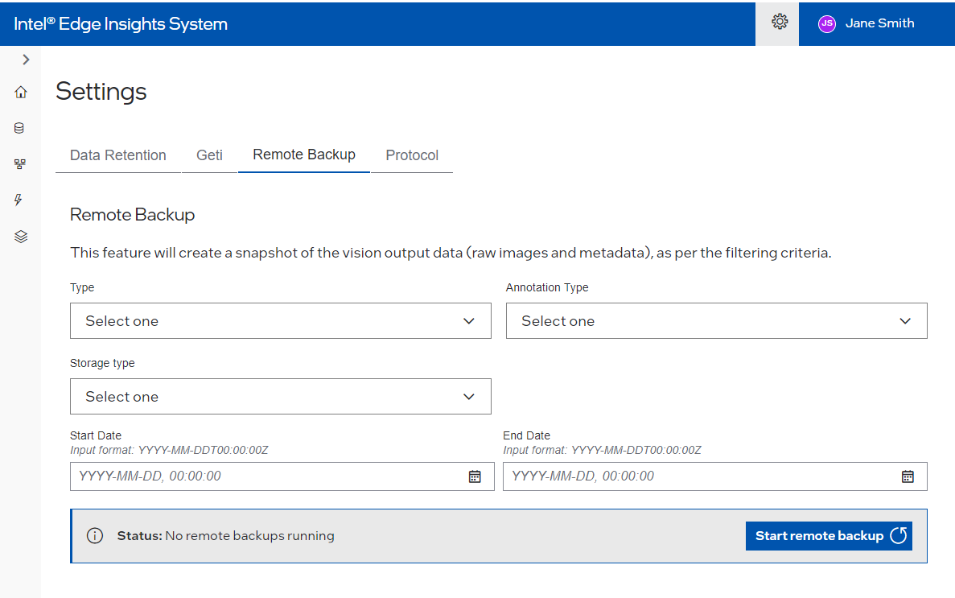Click the End Date input format hint
Screen dimensions: 955x598
[603, 451]
